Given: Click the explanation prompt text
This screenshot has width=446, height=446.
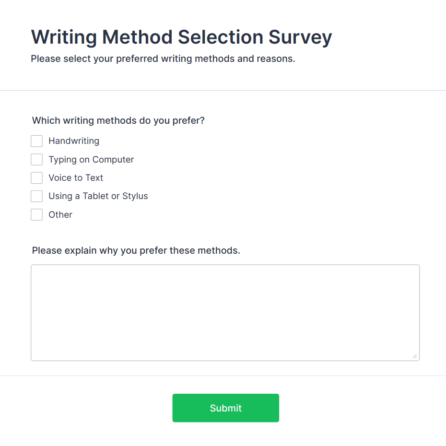Looking at the screenshot, I should tap(135, 250).
